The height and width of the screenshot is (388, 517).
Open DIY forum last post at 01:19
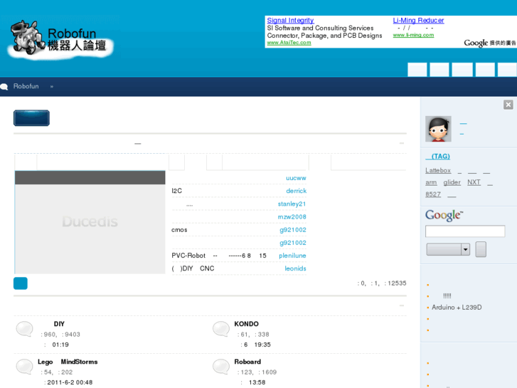60,345
